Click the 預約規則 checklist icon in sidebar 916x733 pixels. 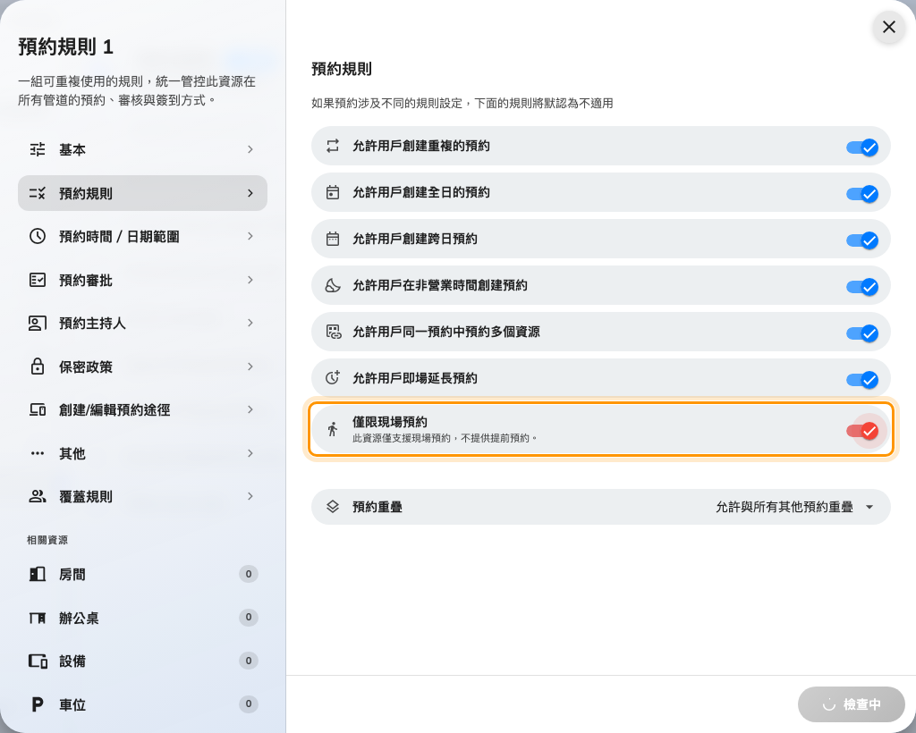(38, 193)
